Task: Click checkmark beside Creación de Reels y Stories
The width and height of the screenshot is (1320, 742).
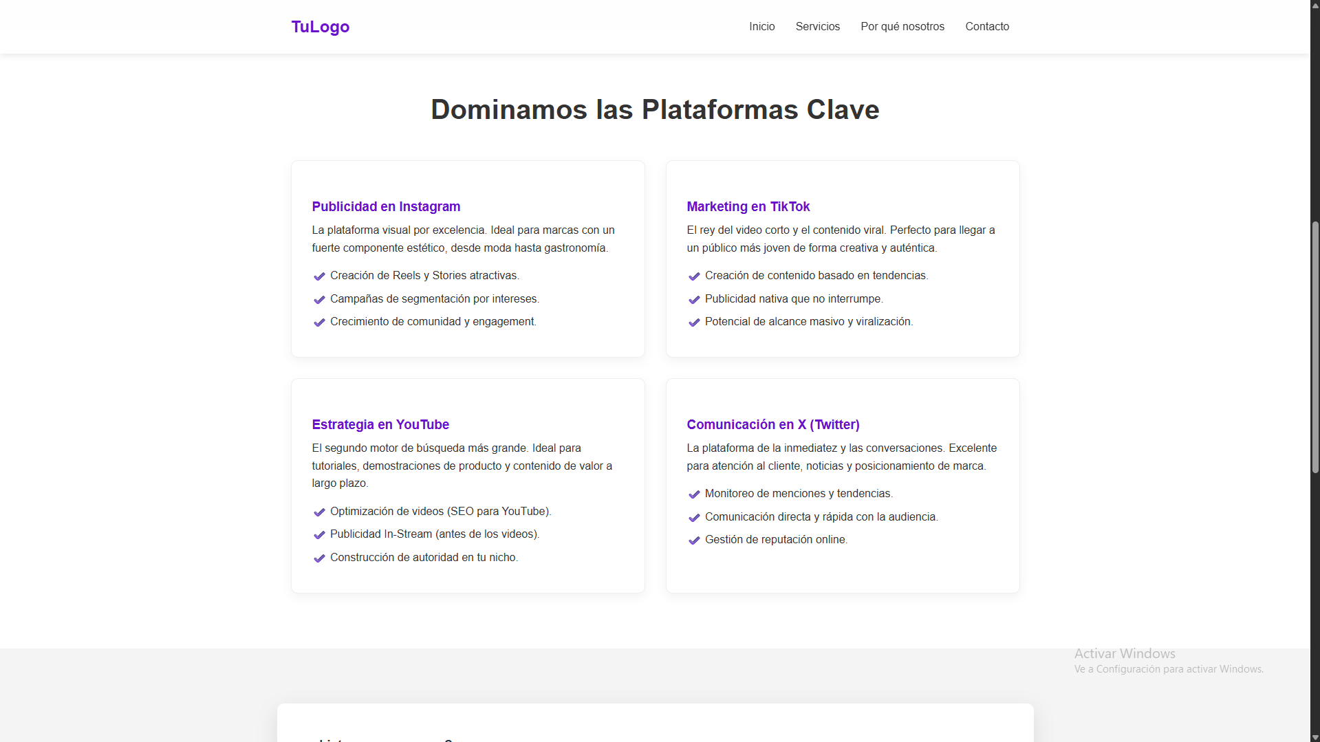Action: click(319, 276)
